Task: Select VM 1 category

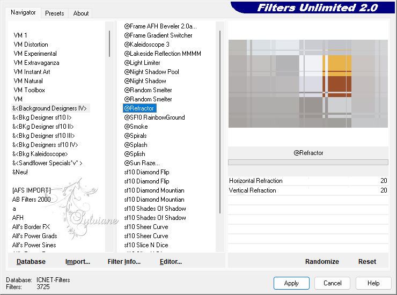Action: pos(20,35)
